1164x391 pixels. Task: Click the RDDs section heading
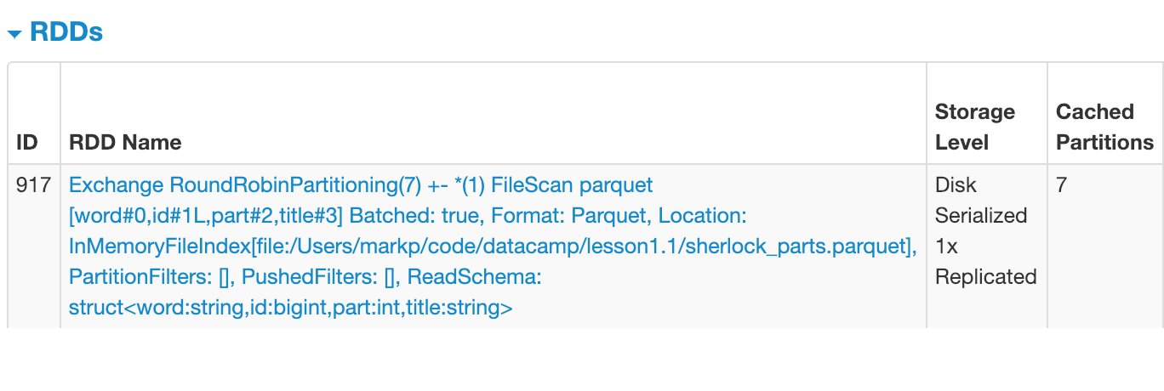[66, 32]
